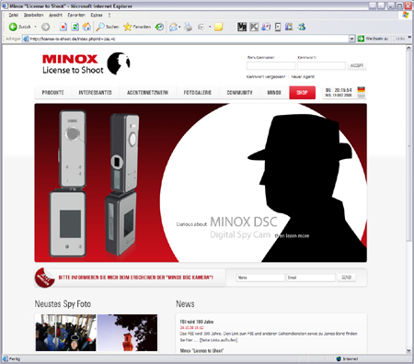Click the black MR toolbar icon
This screenshot has height=364, width=414.
tap(242, 27)
